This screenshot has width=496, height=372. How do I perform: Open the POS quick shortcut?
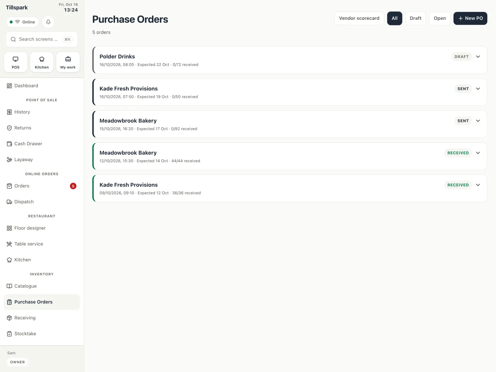pyautogui.click(x=15, y=62)
